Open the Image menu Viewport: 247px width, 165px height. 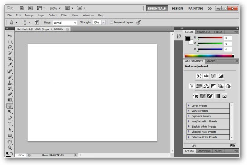(x=29, y=15)
